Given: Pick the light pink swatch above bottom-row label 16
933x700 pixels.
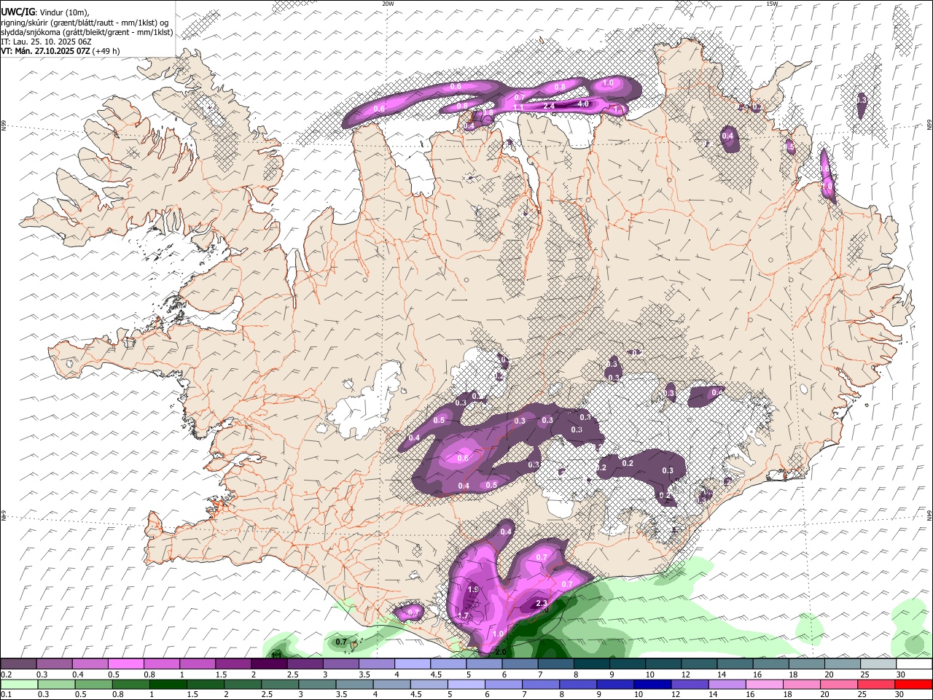Looking at the screenshot, I should (764, 684).
